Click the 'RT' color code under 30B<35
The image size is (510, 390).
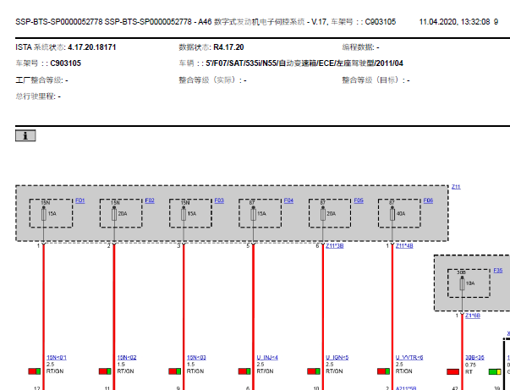pos(469,371)
